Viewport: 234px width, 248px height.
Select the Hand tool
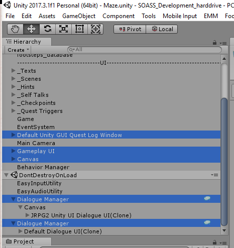(x=15, y=29)
